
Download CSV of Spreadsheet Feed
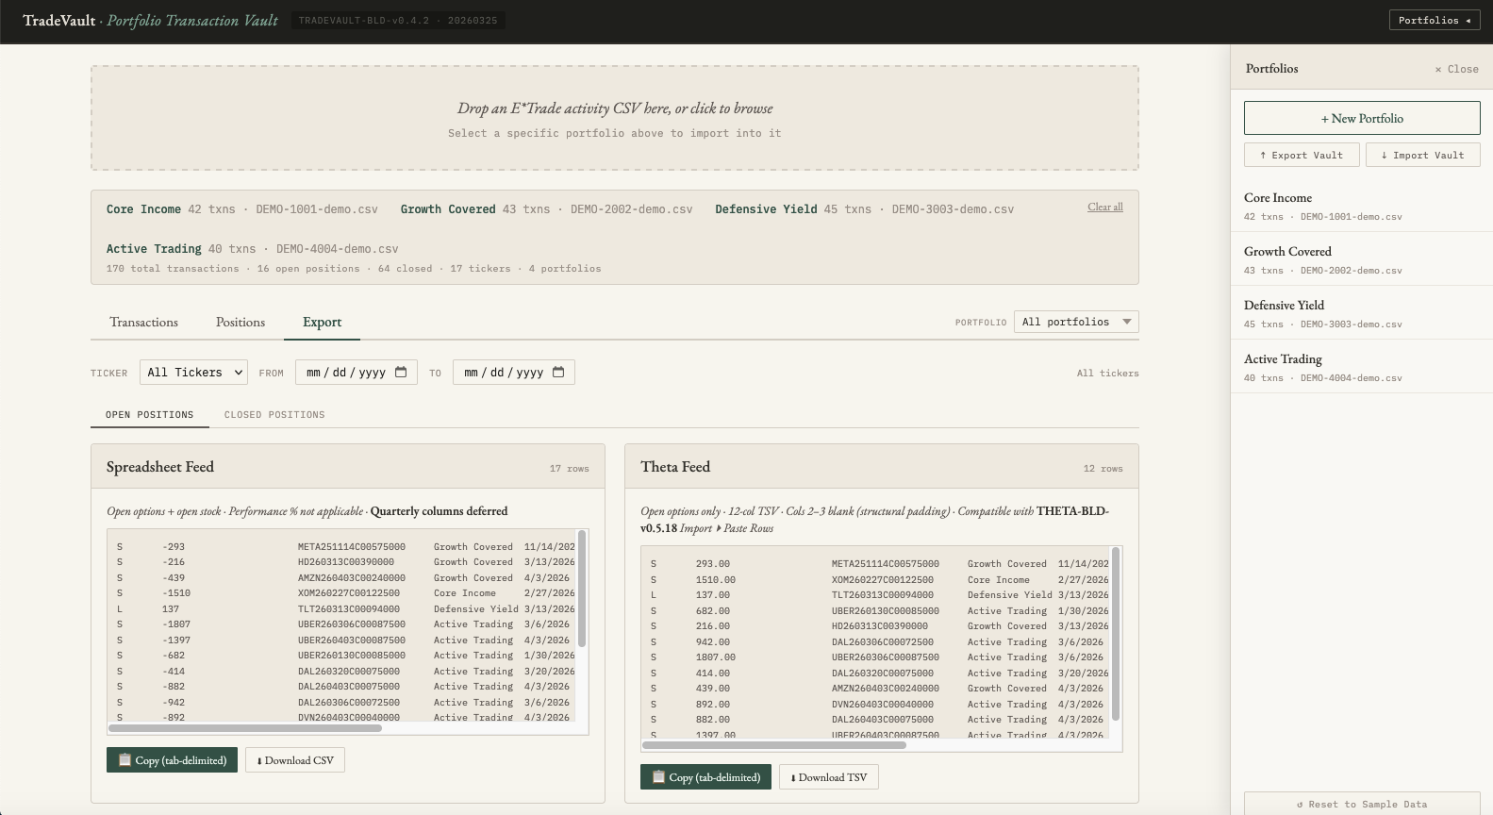click(295, 760)
